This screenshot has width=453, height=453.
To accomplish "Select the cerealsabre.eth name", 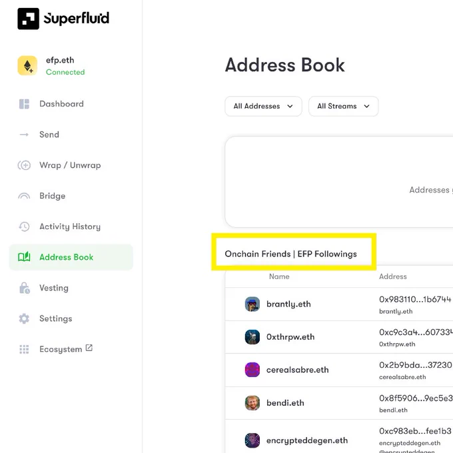I will click(297, 370).
